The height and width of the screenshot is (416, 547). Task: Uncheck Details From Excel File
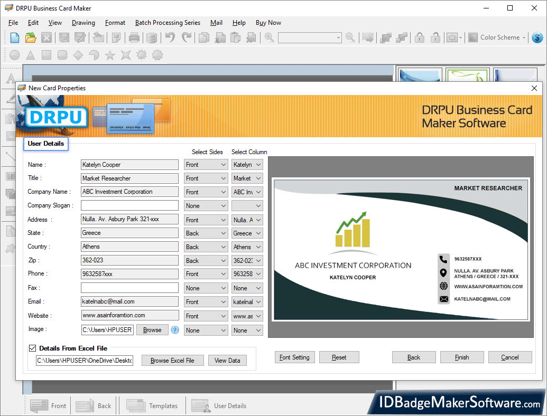click(32, 348)
